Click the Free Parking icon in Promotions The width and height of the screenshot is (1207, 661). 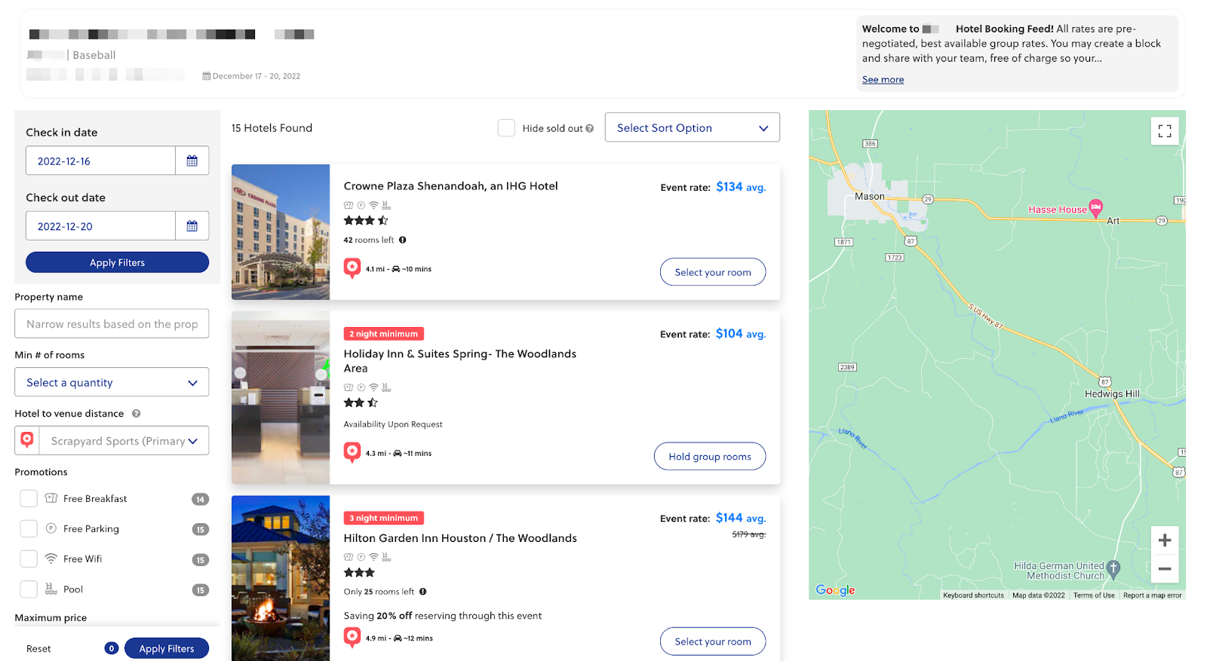coord(51,528)
